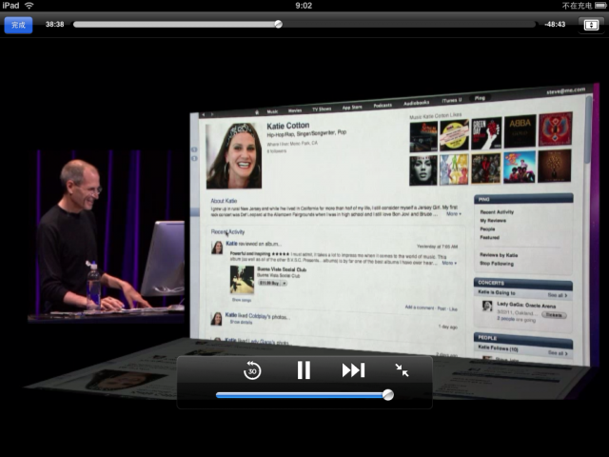The width and height of the screenshot is (609, 457).
Task: Expand the About Katie More link
Action: point(453,213)
